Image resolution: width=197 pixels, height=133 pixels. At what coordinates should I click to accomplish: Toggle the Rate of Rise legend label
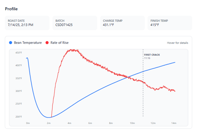pos(59,43)
